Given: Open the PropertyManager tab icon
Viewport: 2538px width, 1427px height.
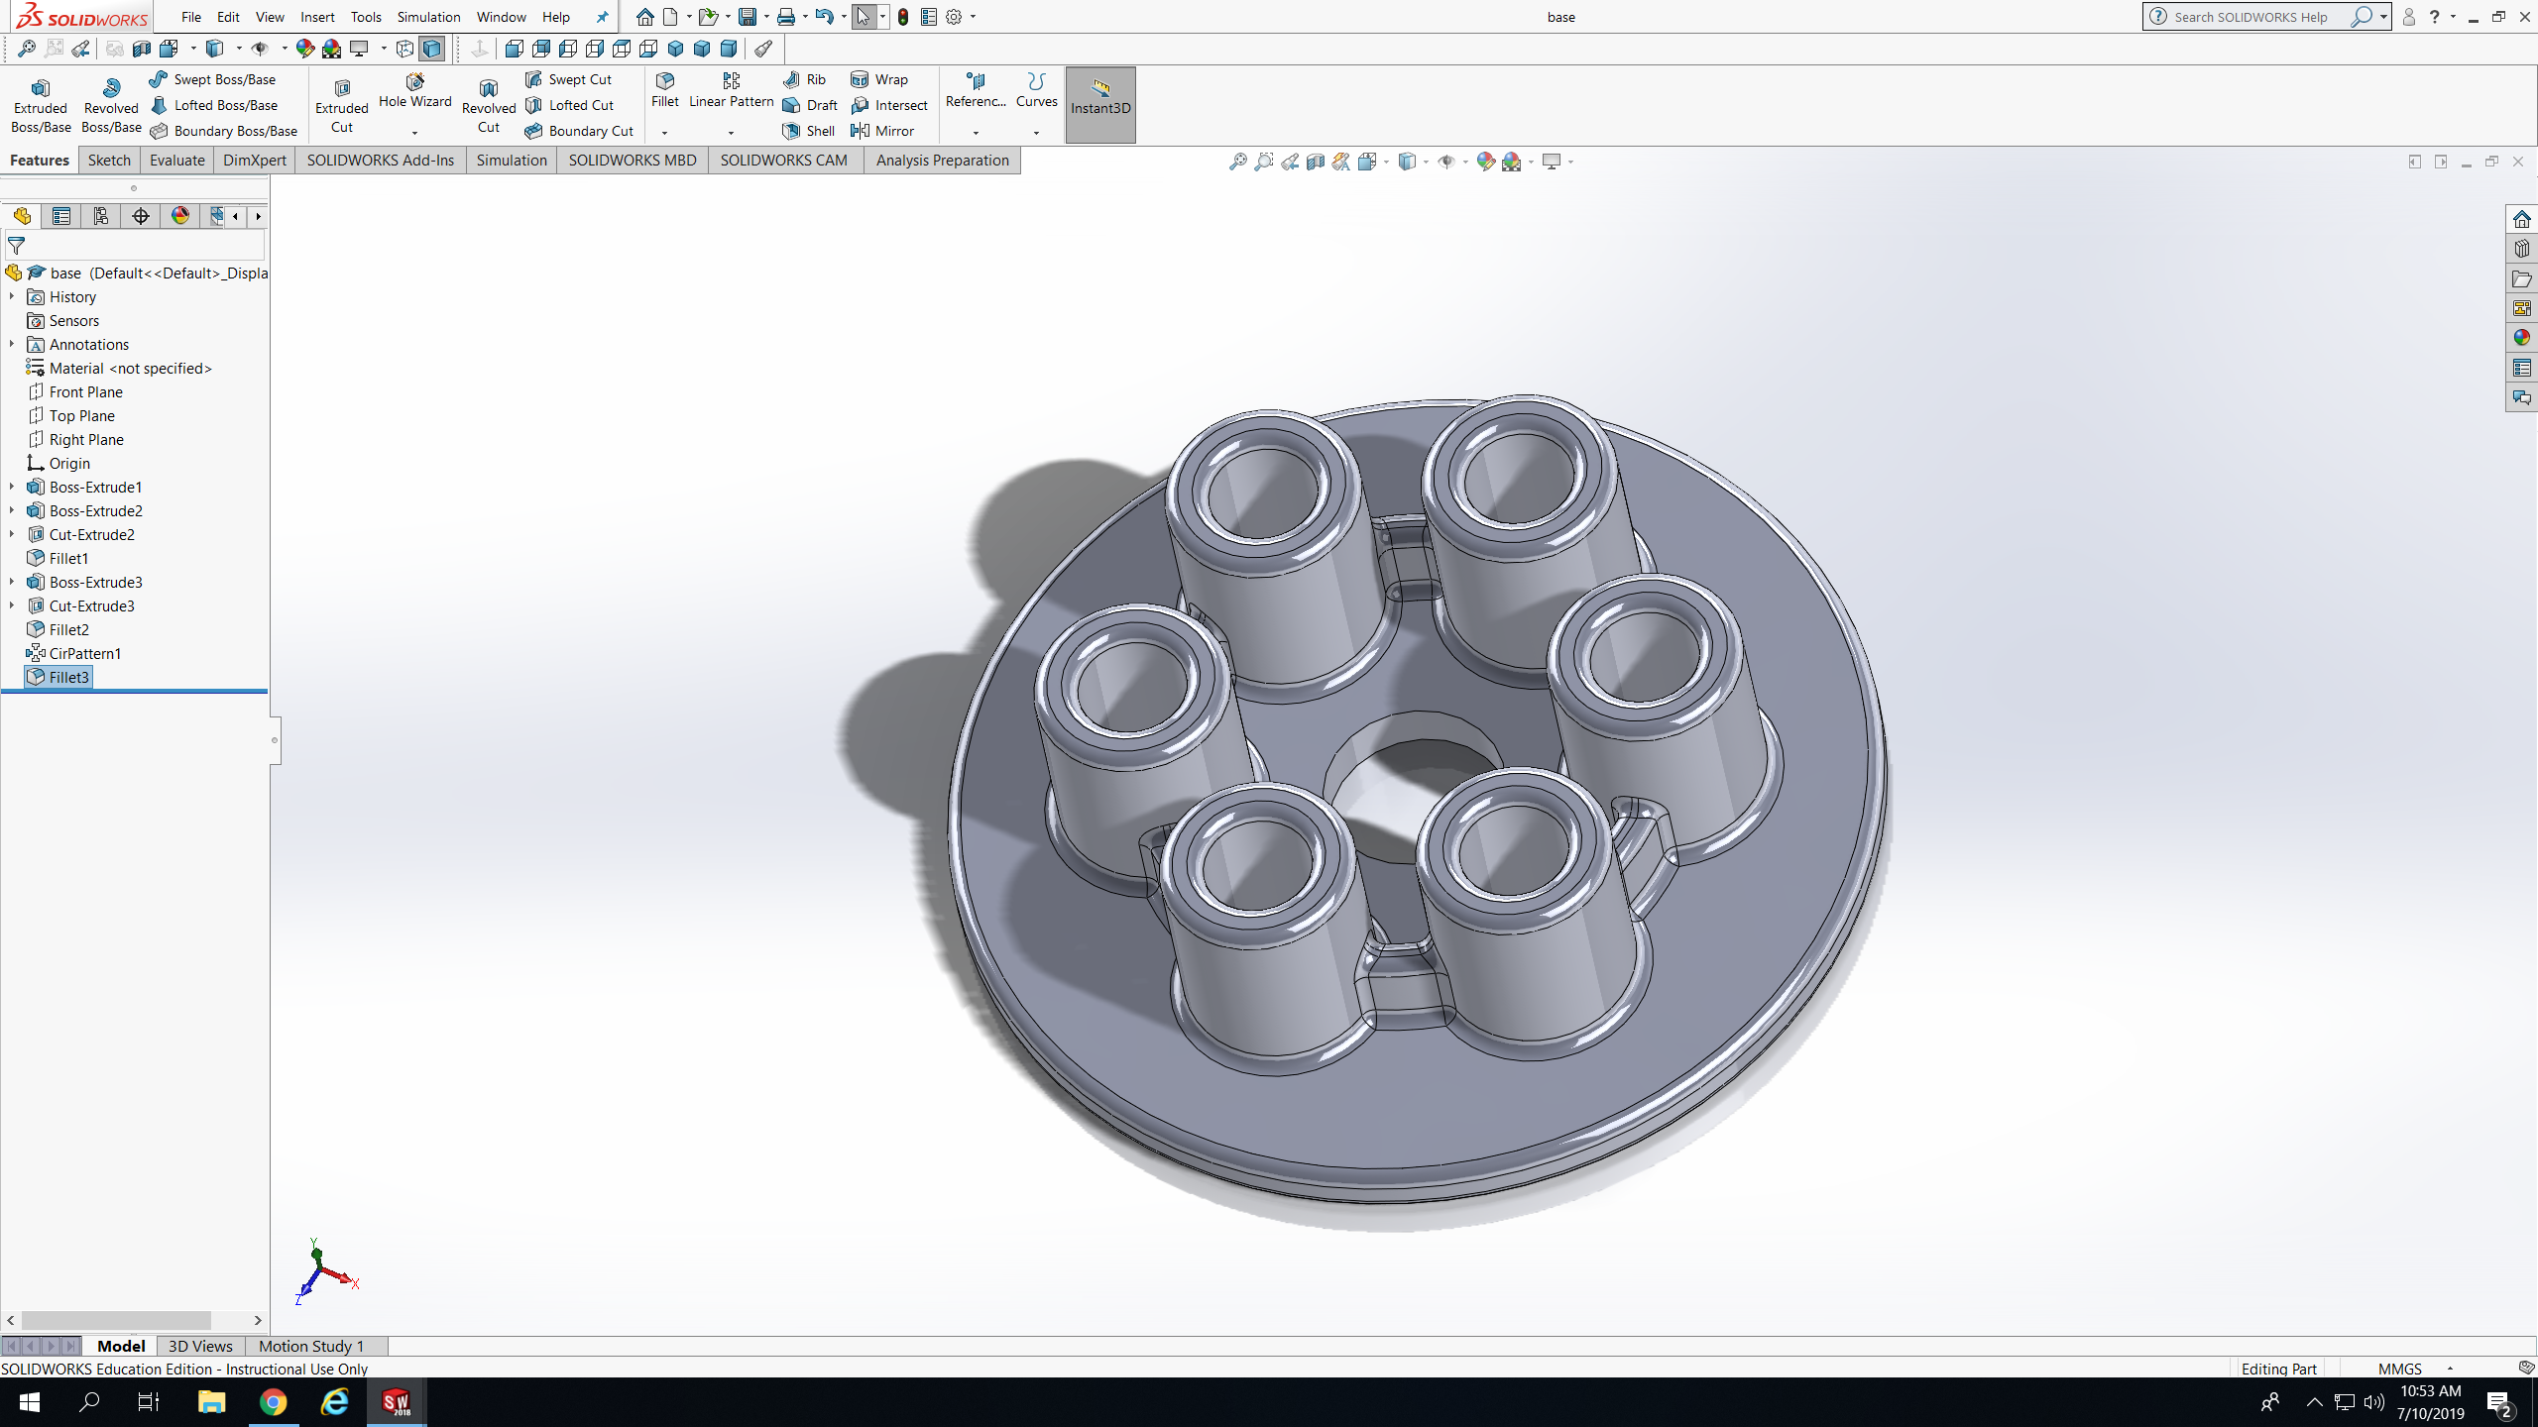Looking at the screenshot, I should point(61,216).
